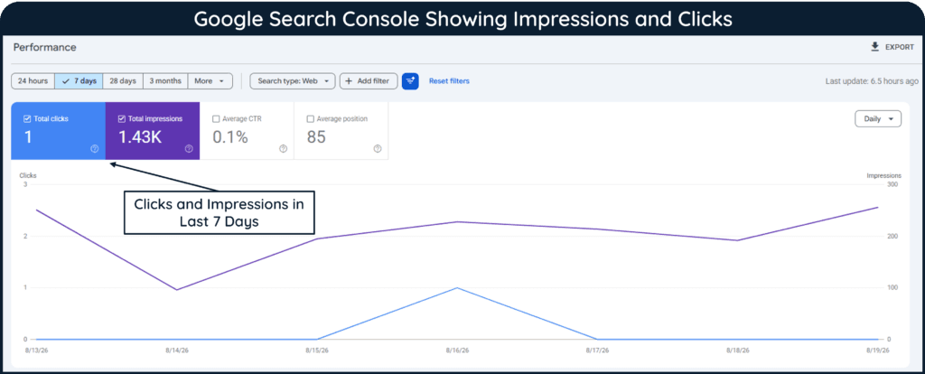
Task: Click the clicks line peak on 8/16/26
Action: coord(457,288)
